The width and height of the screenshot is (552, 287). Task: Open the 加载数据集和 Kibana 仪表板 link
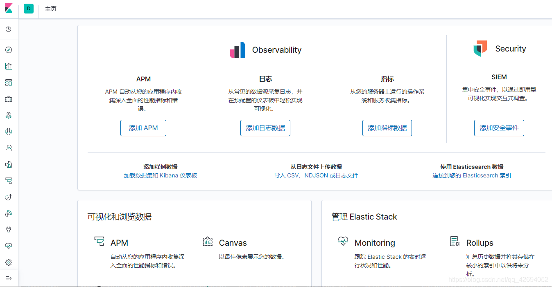(161, 175)
